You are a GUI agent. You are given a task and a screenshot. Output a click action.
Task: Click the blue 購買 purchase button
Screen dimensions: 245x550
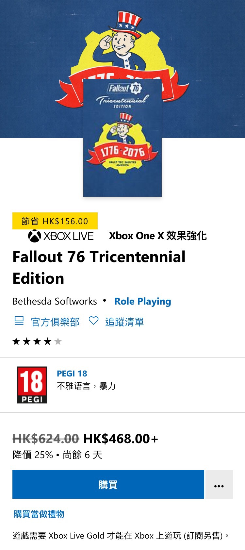pos(108,484)
